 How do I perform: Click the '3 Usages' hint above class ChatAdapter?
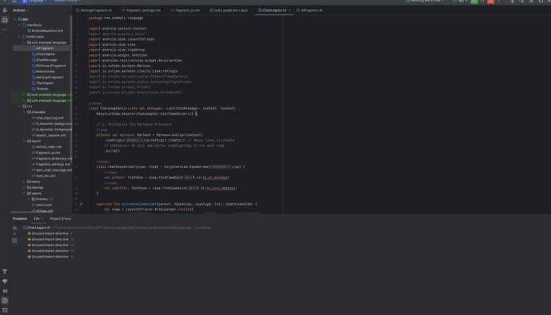95,103
